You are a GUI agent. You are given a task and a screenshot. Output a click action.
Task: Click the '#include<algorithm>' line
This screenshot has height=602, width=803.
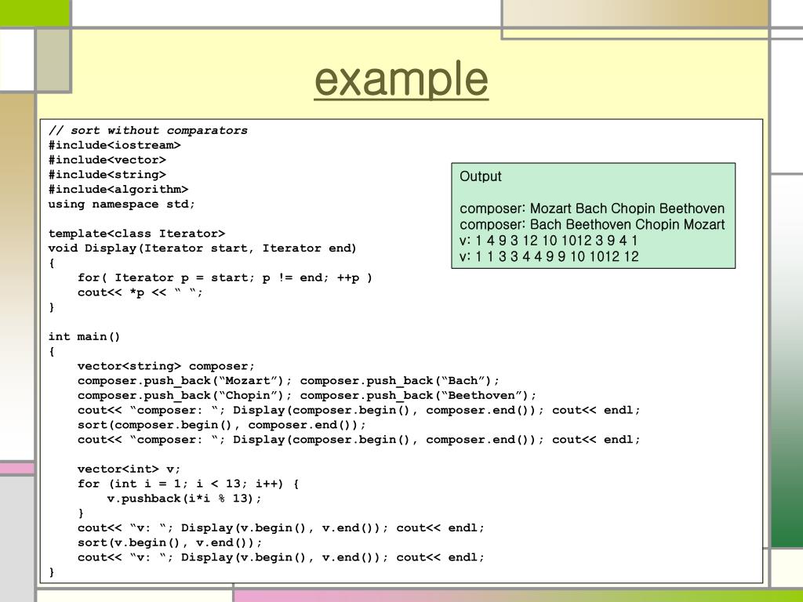[x=118, y=190]
